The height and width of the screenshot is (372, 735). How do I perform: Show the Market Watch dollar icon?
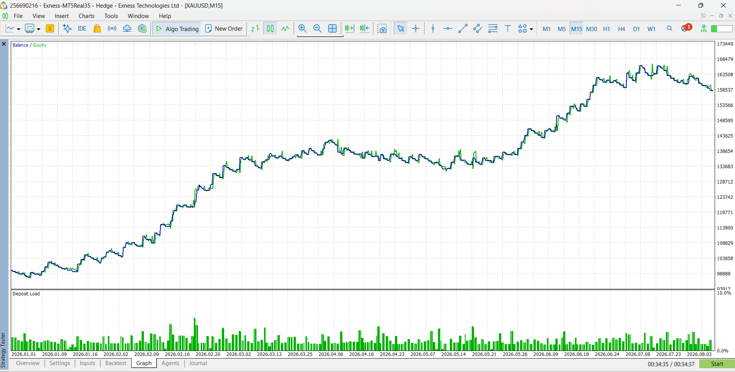pyautogui.click(x=50, y=28)
